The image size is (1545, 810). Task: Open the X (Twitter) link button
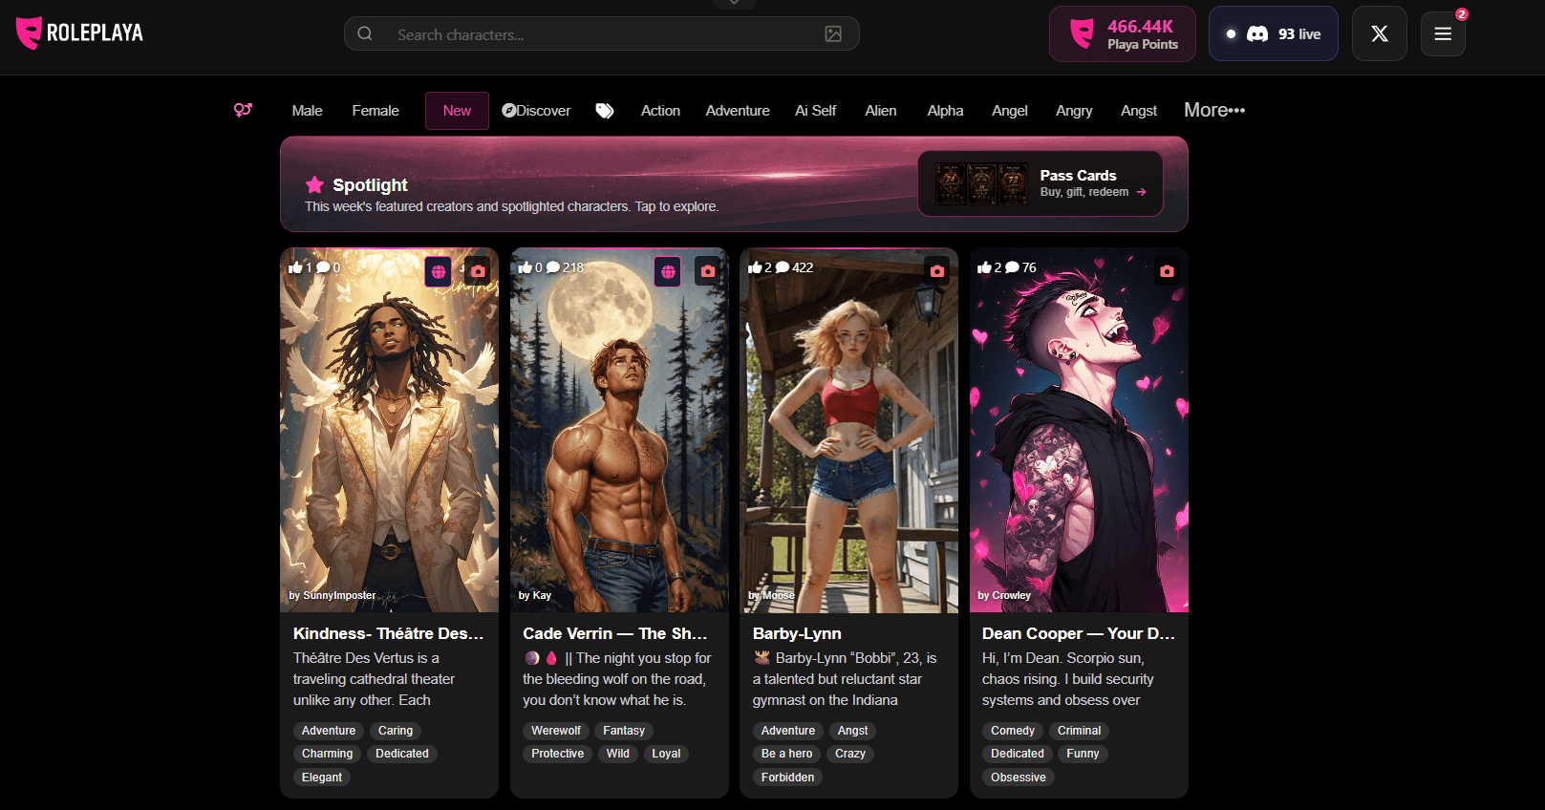click(1379, 33)
